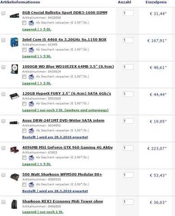Focus quantity field for Sharkoon REX3 case
Viewport: 175px width, 216px height.
tap(128, 202)
